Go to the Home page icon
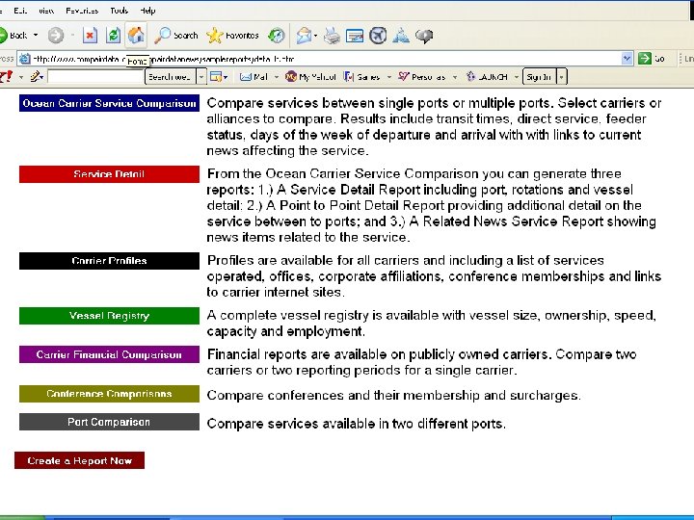The height and width of the screenshot is (520, 694). (136, 35)
